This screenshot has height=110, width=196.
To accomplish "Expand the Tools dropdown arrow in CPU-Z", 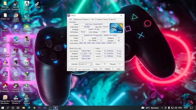I will [x=100, y=69].
